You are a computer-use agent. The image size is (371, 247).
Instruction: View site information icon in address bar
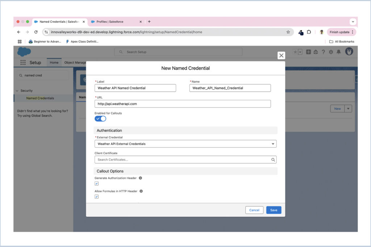[46, 32]
